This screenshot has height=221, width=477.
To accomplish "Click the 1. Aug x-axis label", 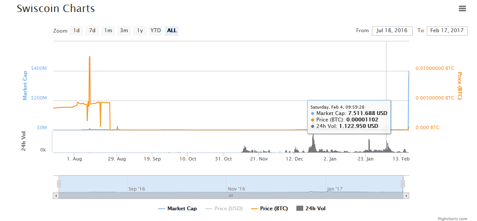I will (x=75, y=159).
